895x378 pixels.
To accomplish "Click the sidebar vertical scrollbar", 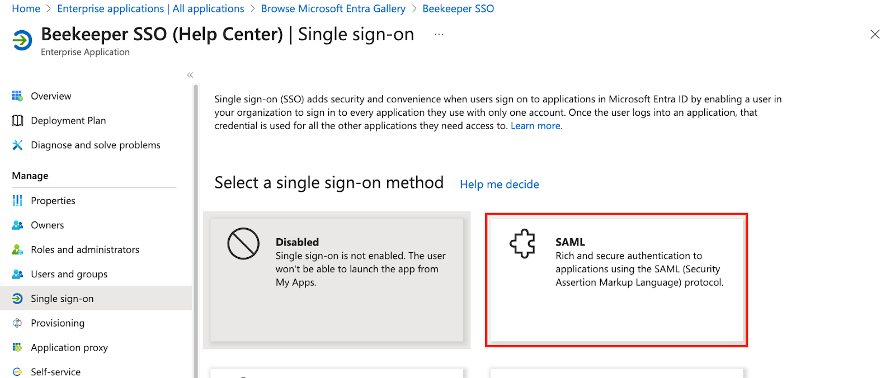I will (196, 231).
